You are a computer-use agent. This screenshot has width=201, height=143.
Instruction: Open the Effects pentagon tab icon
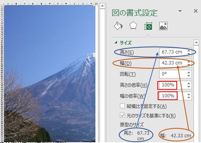point(133,26)
